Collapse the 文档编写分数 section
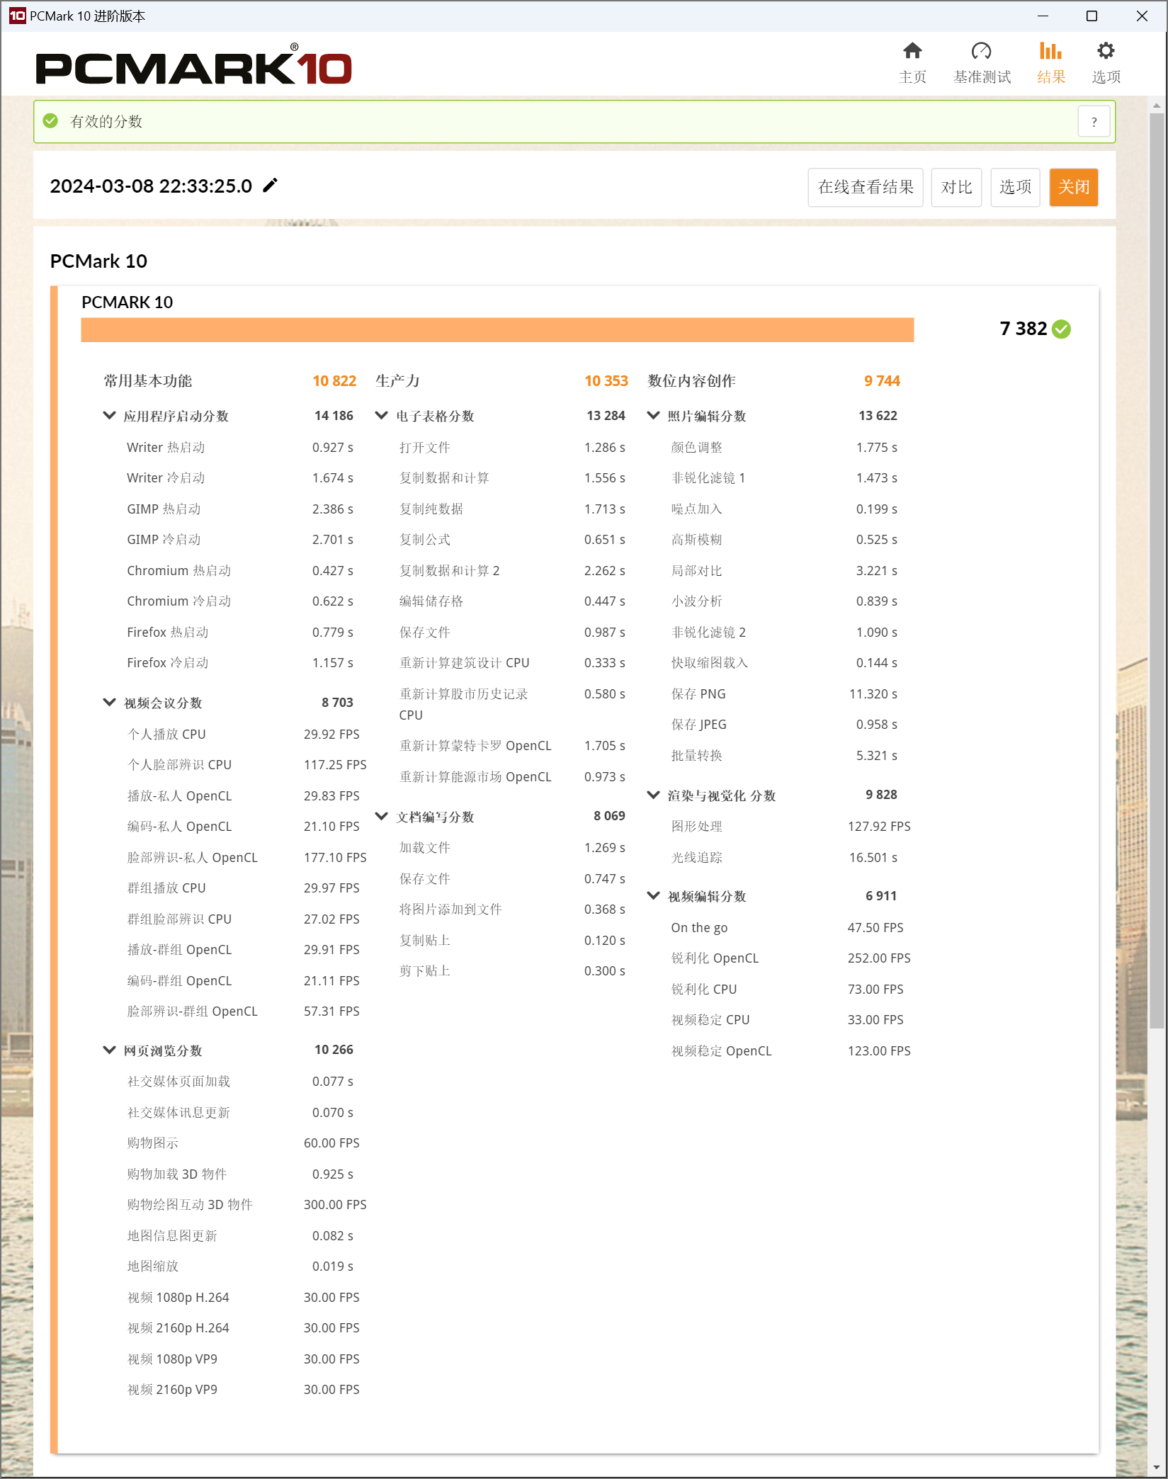 (381, 817)
